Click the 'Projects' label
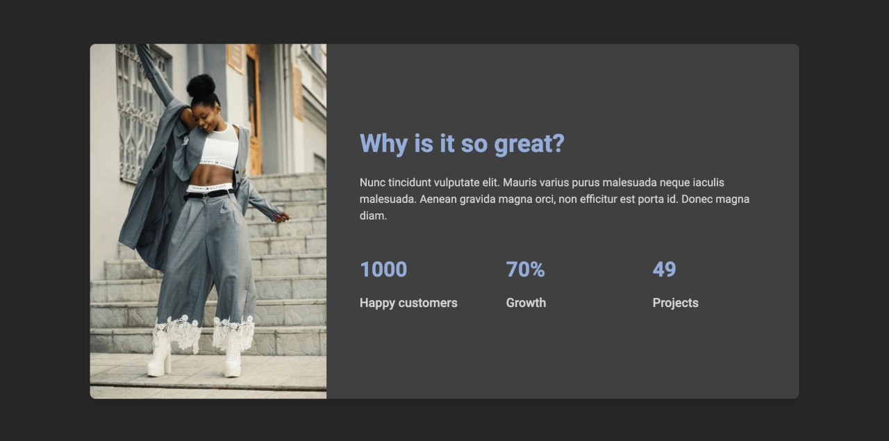The height and width of the screenshot is (441, 889). (x=675, y=303)
